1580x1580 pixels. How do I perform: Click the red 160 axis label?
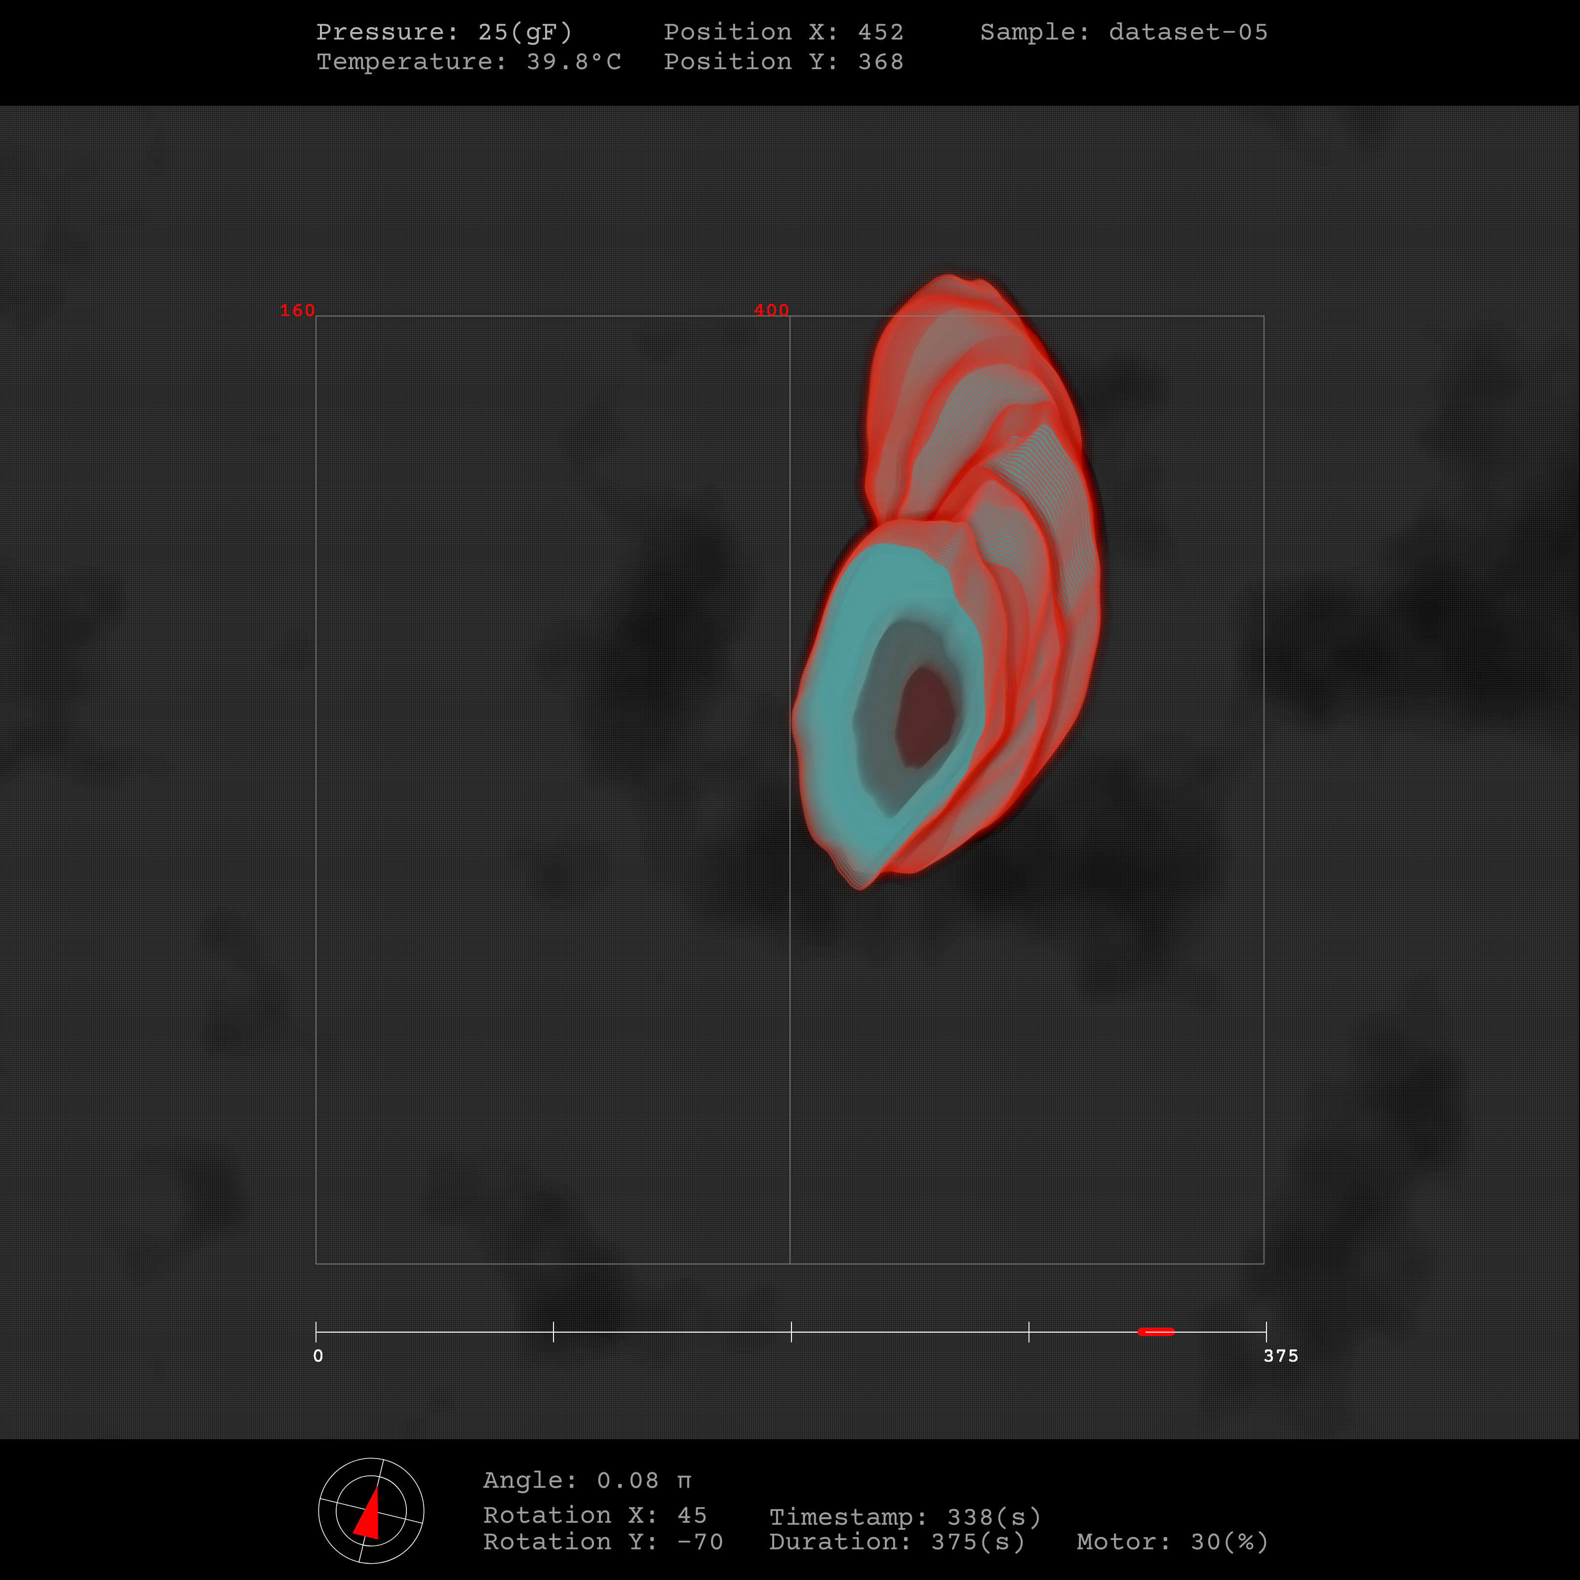(297, 311)
